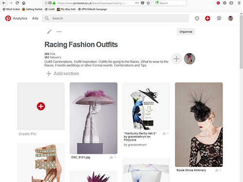
Task: Bookmark this page with the star icon
Action: pyautogui.click(x=148, y=3)
